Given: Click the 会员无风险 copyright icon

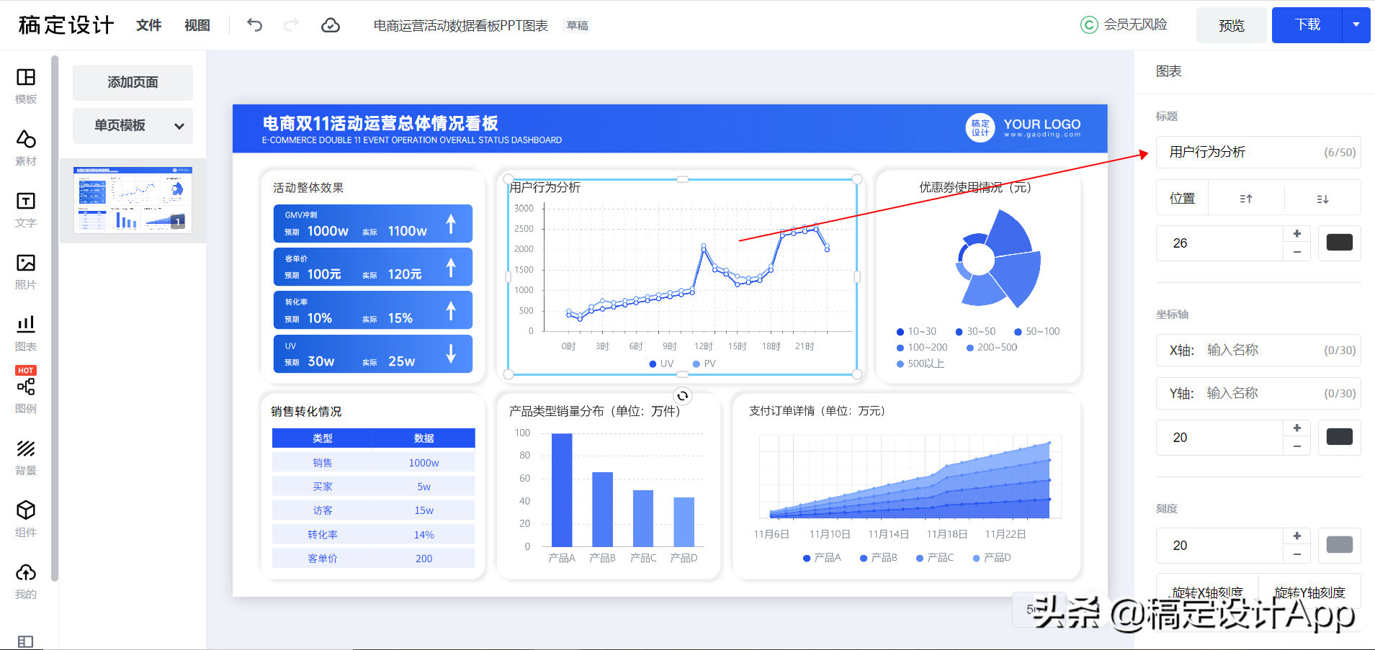Looking at the screenshot, I should tap(1089, 25).
